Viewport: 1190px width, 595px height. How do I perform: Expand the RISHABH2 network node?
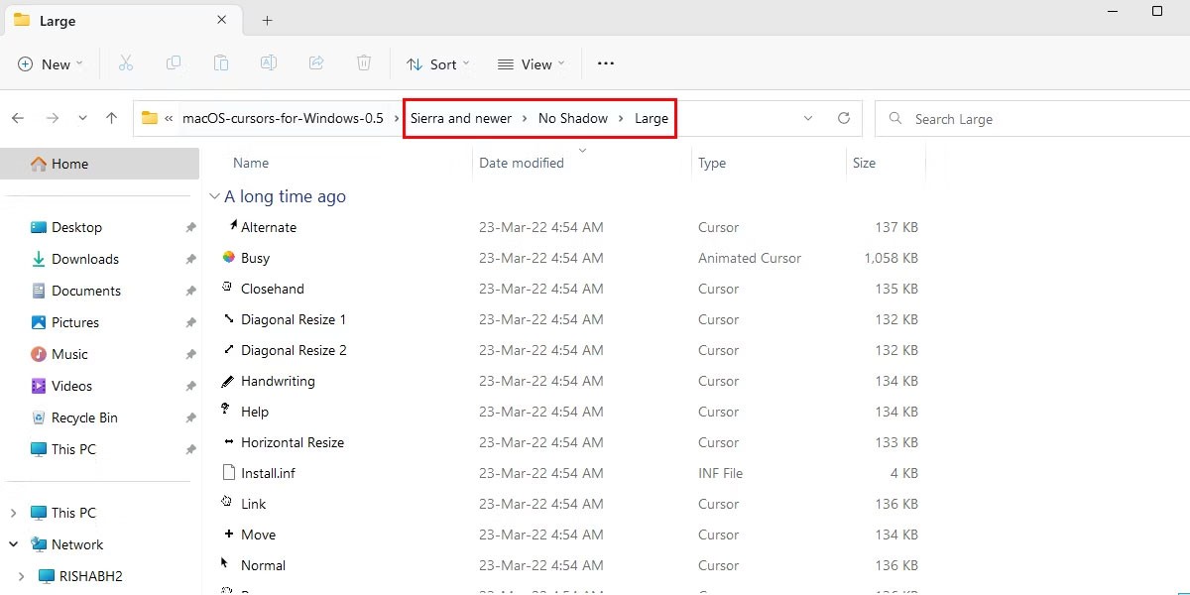click(x=22, y=576)
